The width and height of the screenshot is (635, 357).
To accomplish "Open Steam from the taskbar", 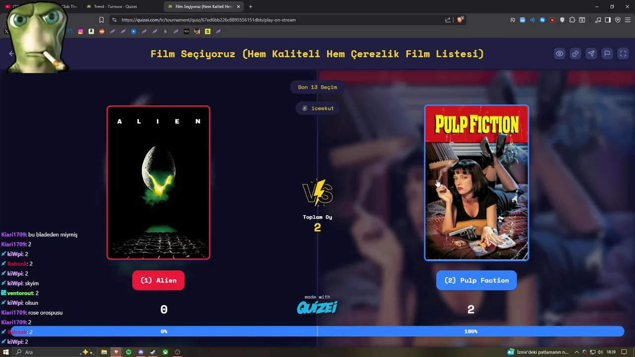I will [153, 352].
